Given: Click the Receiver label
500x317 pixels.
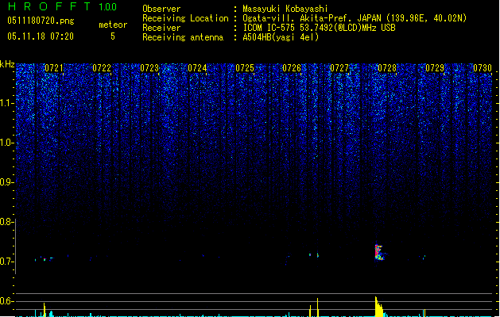Looking at the screenshot, I should click(161, 28).
